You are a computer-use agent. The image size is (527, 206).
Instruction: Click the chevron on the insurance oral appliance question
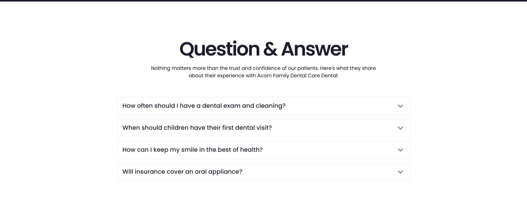400,172
